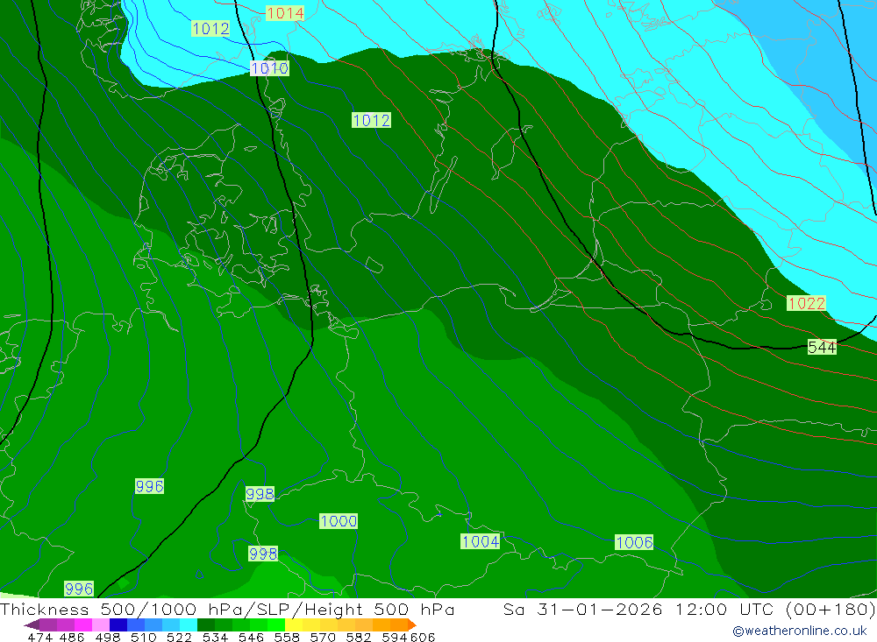
Task: Click the orange arrow tip of the legend
Action: point(411,624)
